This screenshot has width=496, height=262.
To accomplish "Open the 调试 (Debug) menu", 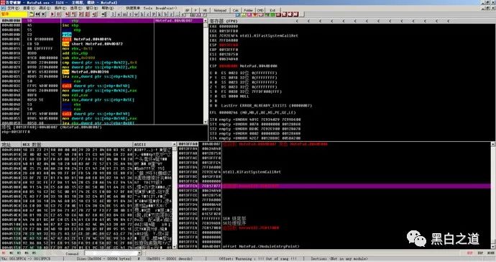I will [x=44, y=8].
